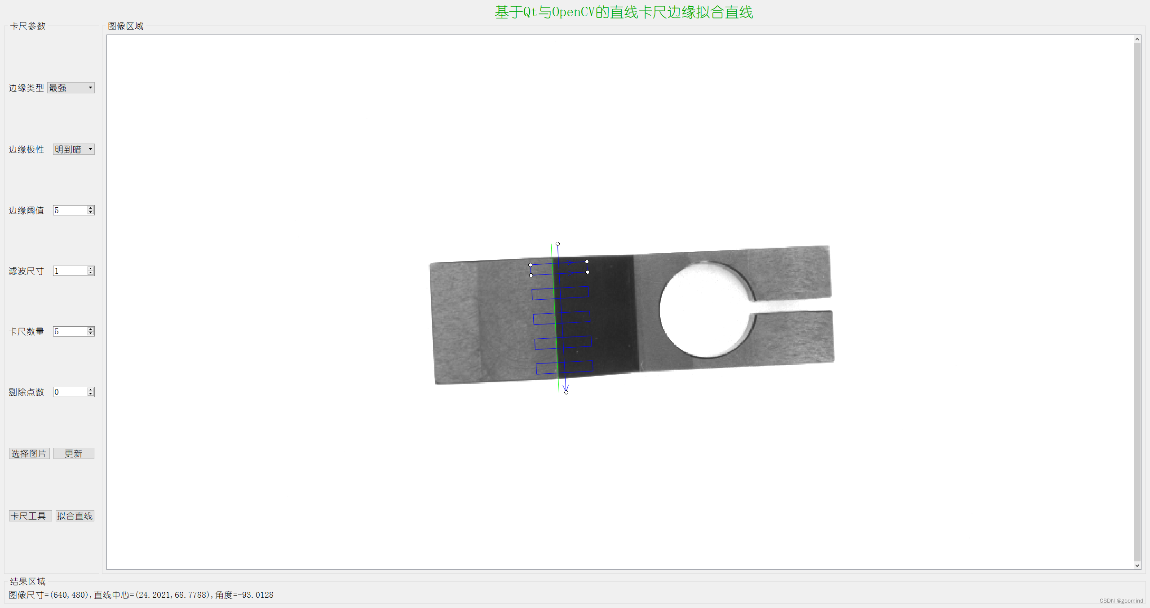Click the 滤波尺寸 label text
1150x608 pixels.
27,271
